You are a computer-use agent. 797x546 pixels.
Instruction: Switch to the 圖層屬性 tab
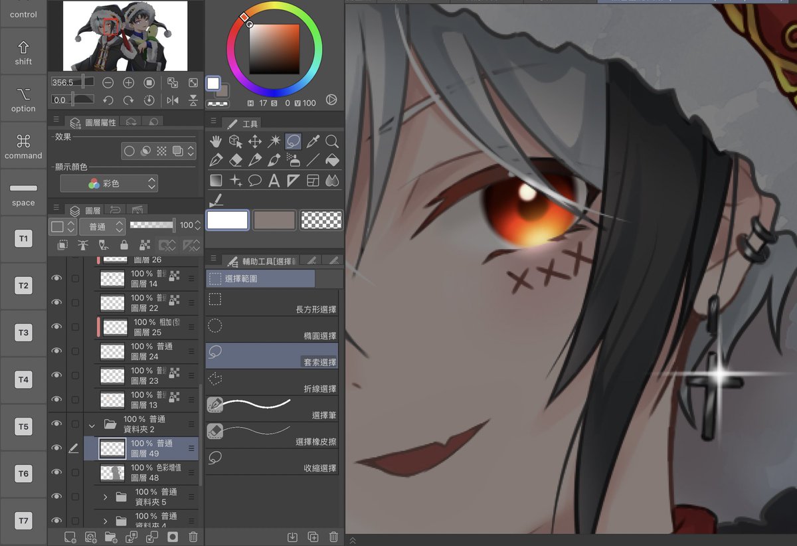click(x=94, y=122)
